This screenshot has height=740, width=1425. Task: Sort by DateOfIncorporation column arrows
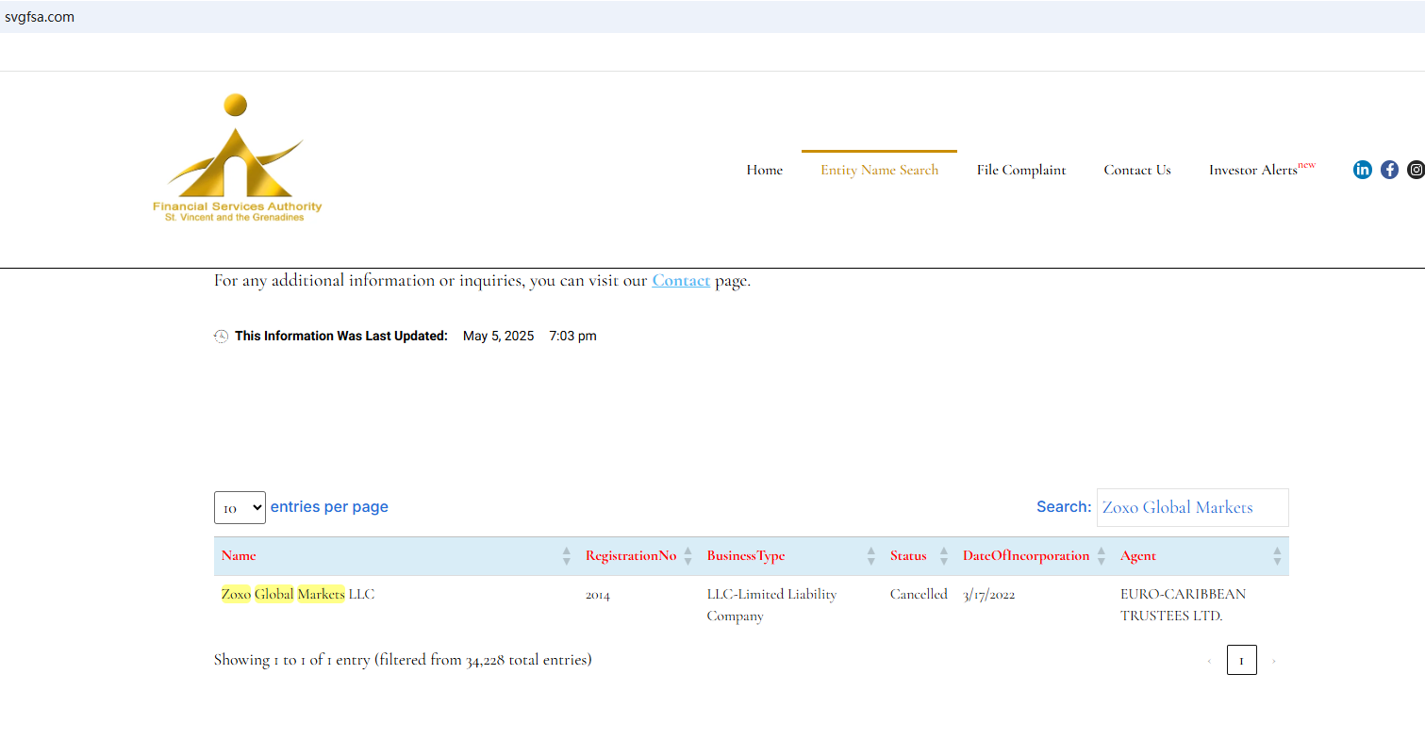click(x=1101, y=556)
